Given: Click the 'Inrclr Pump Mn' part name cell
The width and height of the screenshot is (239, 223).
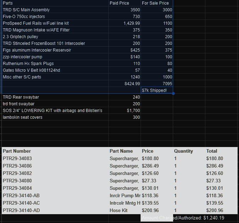Looking at the screenshot, I should tap(125, 195).
